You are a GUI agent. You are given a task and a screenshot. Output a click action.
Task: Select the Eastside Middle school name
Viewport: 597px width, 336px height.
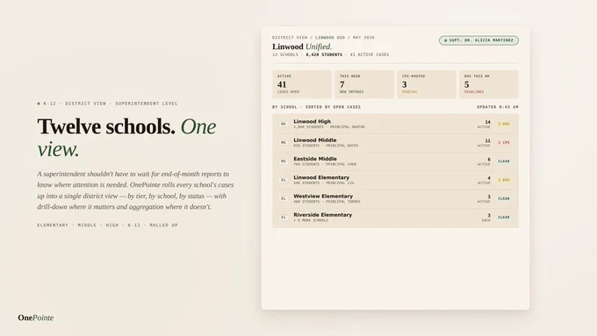315,159
